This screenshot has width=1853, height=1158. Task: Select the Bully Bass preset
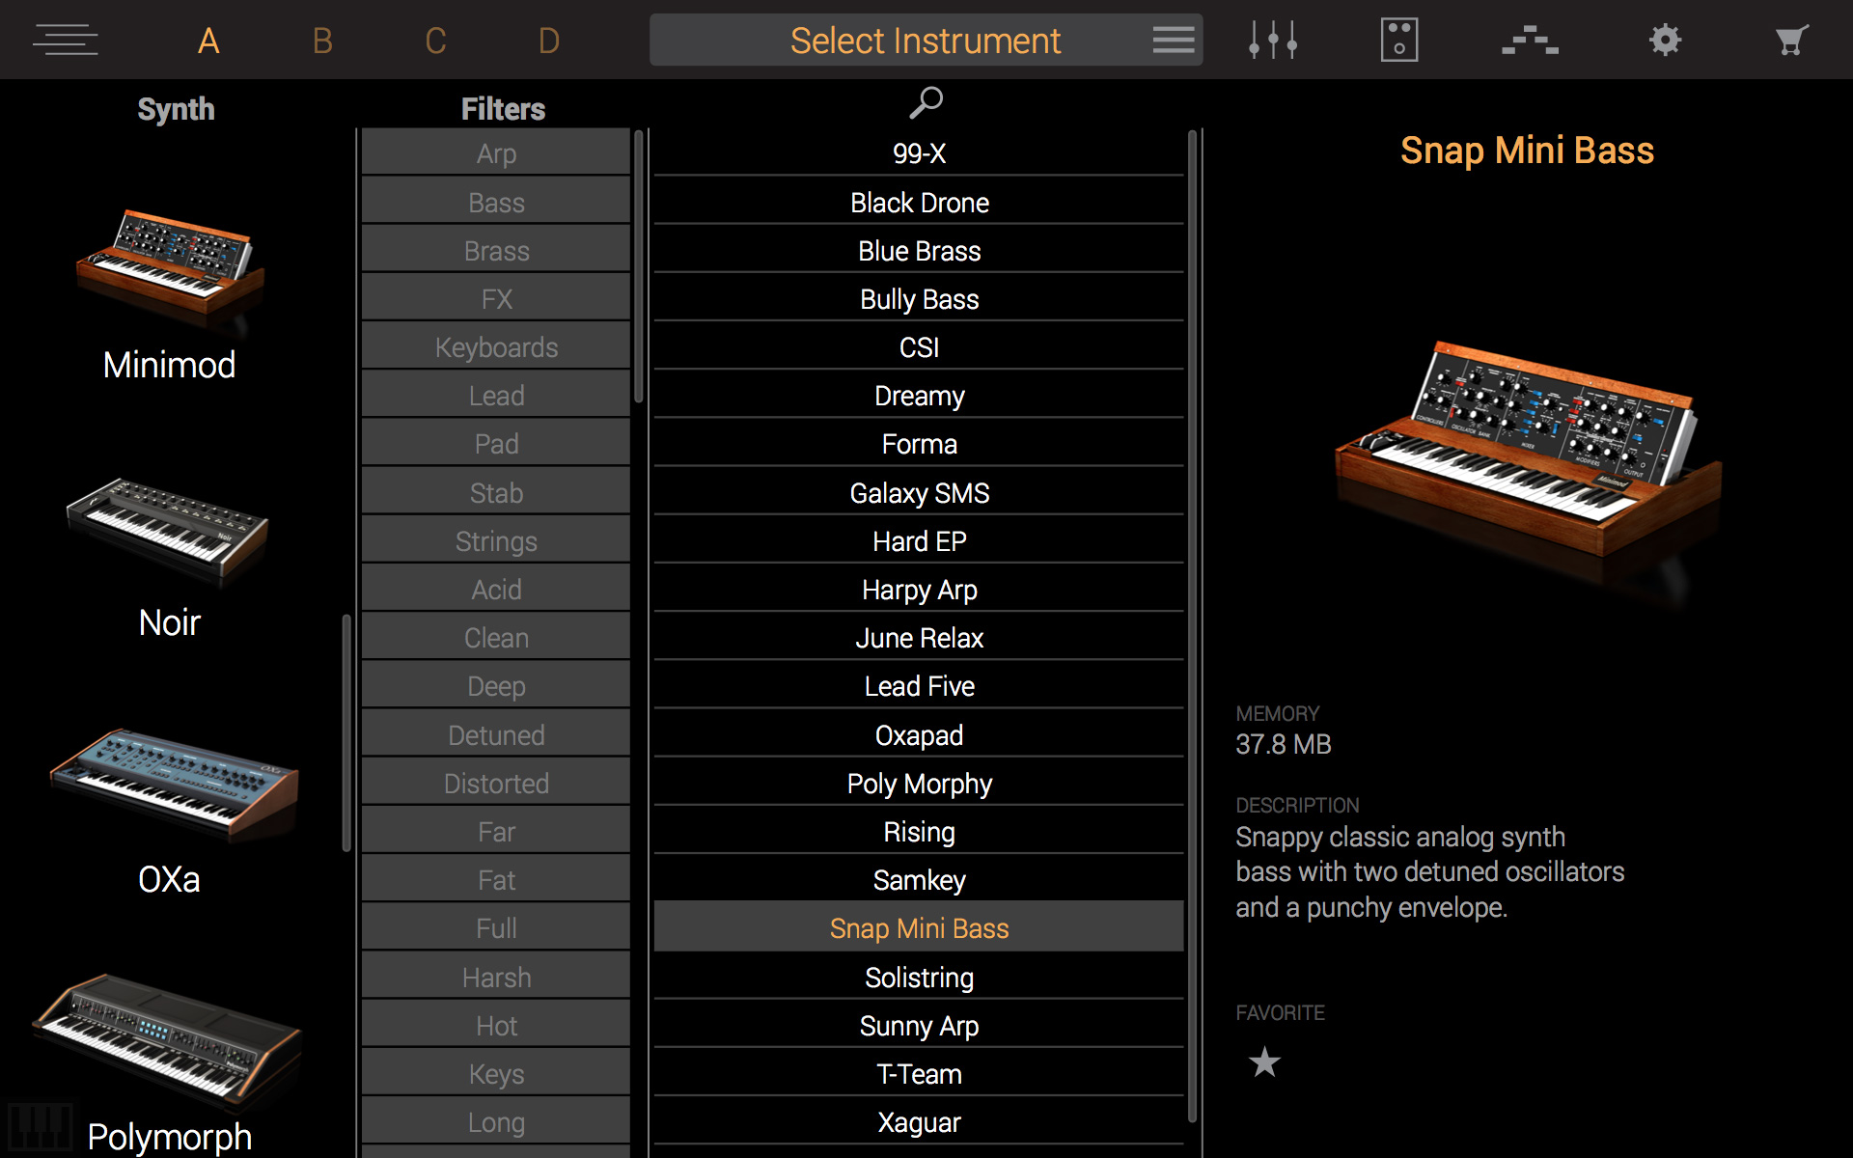pyautogui.click(x=919, y=299)
